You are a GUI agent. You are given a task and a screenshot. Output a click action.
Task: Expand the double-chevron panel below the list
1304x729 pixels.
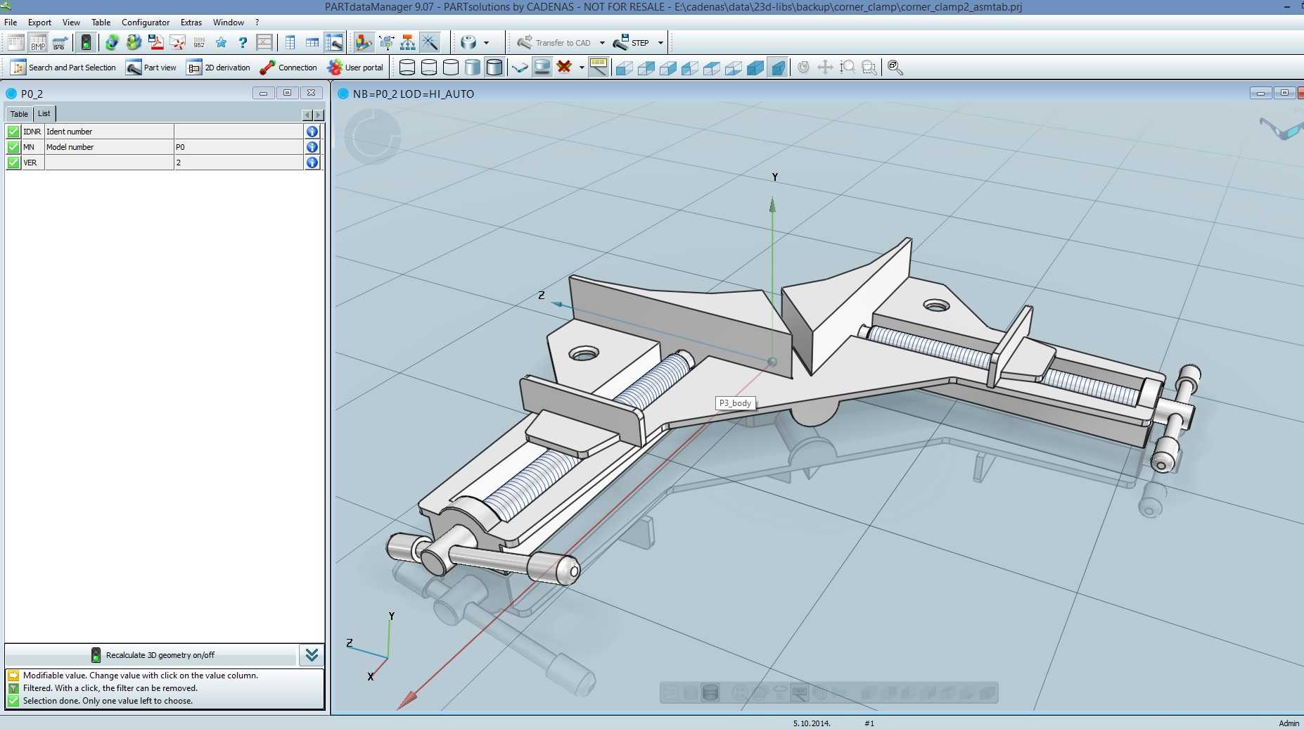coord(312,655)
